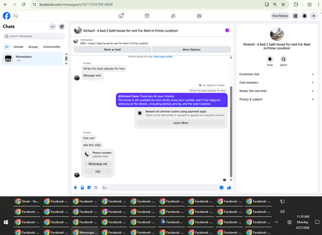Choose a sticker icon in composer
Viewport: 322px width, 235px height.
89,187
